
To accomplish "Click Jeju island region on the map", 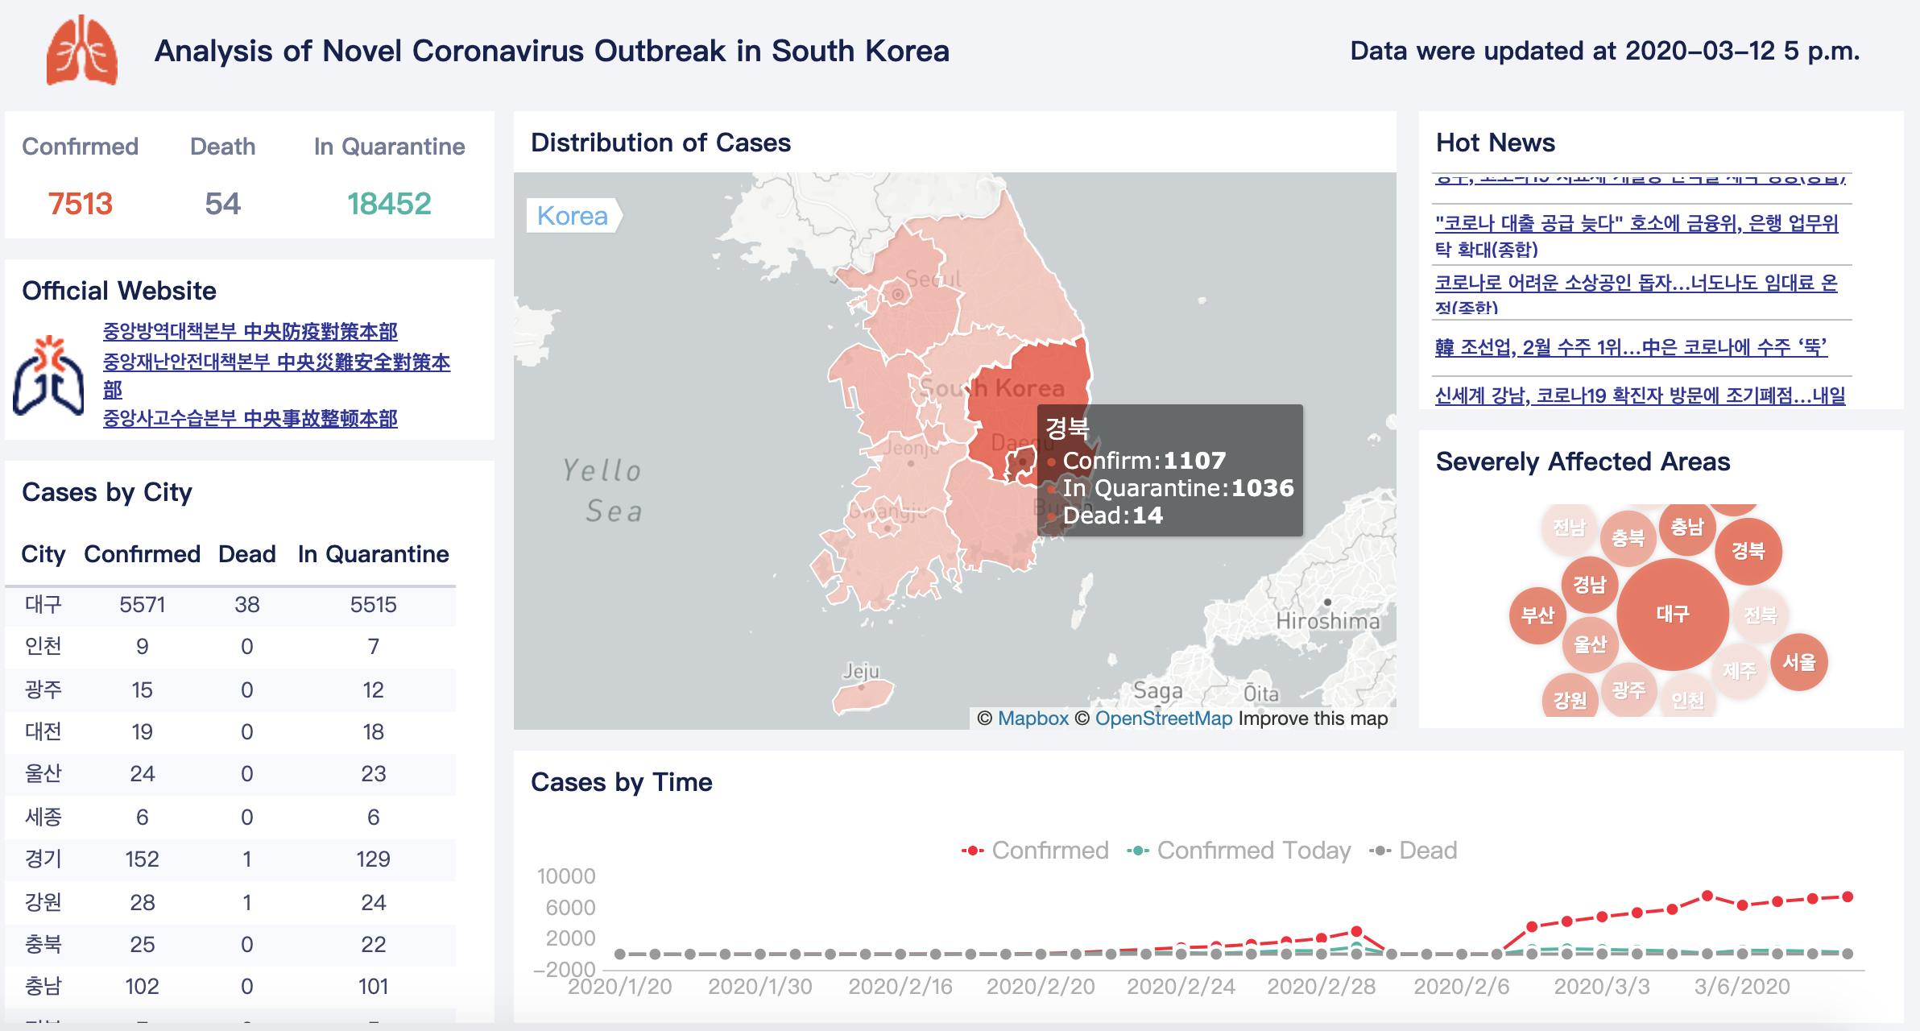I will click(863, 695).
